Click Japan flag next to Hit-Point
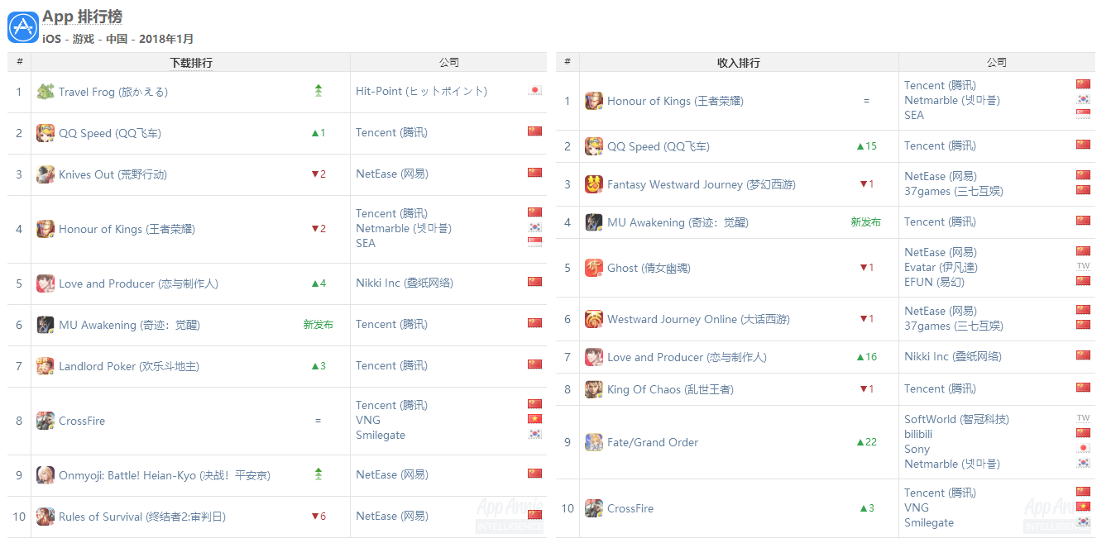The width and height of the screenshot is (1116, 543). pos(534,90)
